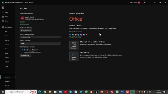168x94 pixels.
Task: Click the Excel icon under product contains
Action: [73, 34]
